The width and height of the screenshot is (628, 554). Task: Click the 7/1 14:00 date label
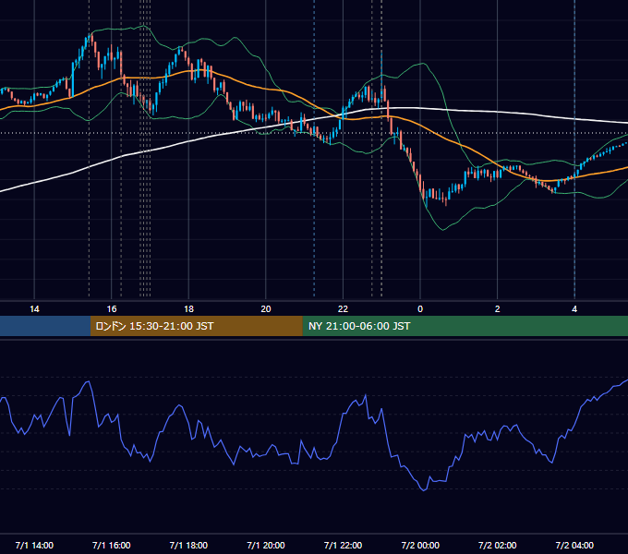(x=34, y=545)
